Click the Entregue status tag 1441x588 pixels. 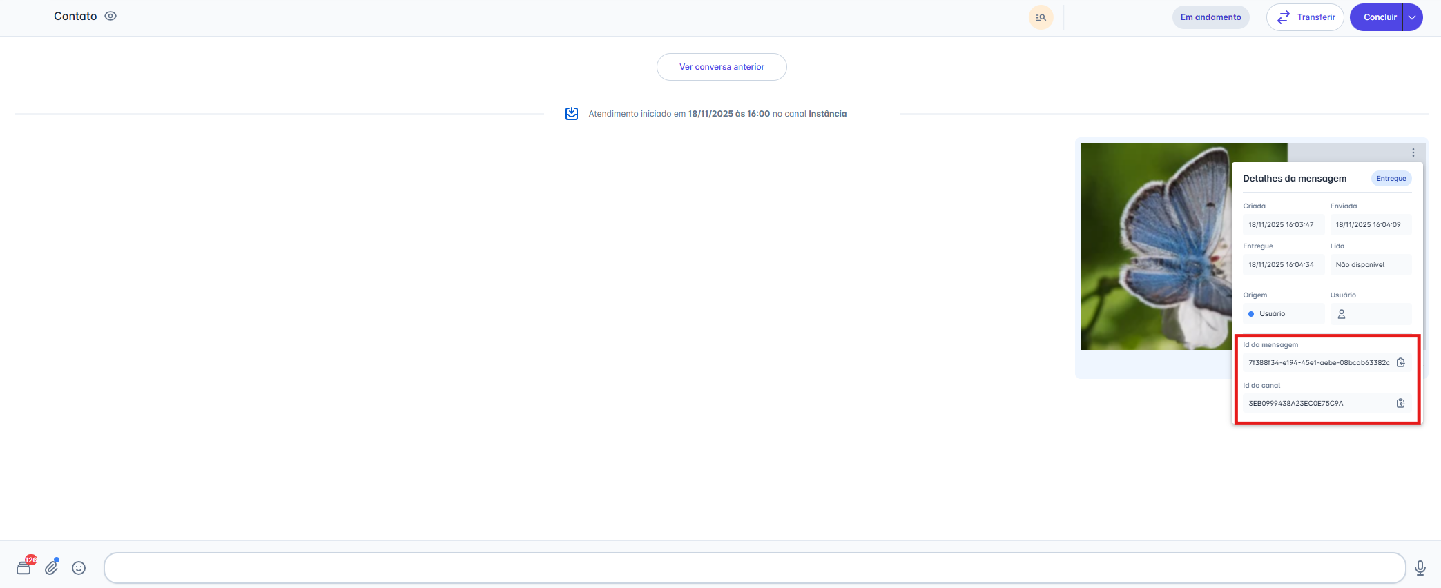coord(1391,179)
